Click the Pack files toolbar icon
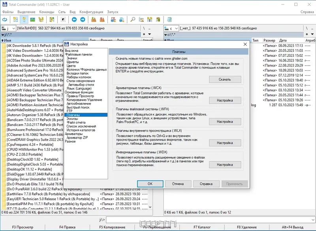 [93, 19]
